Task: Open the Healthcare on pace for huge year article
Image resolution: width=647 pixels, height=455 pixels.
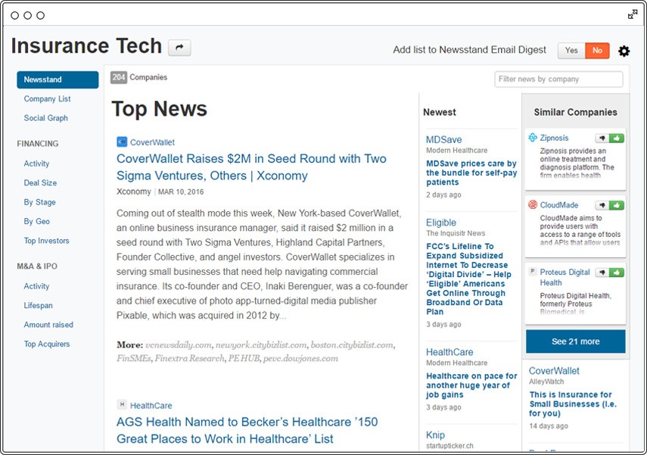Action: point(471,385)
